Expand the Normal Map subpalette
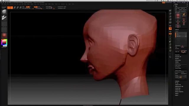The width and height of the screenshot is (189, 106). [x=178, y=88]
